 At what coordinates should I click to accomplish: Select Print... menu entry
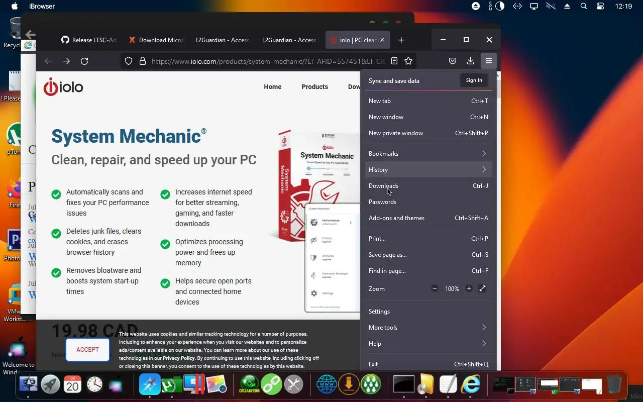click(428, 239)
